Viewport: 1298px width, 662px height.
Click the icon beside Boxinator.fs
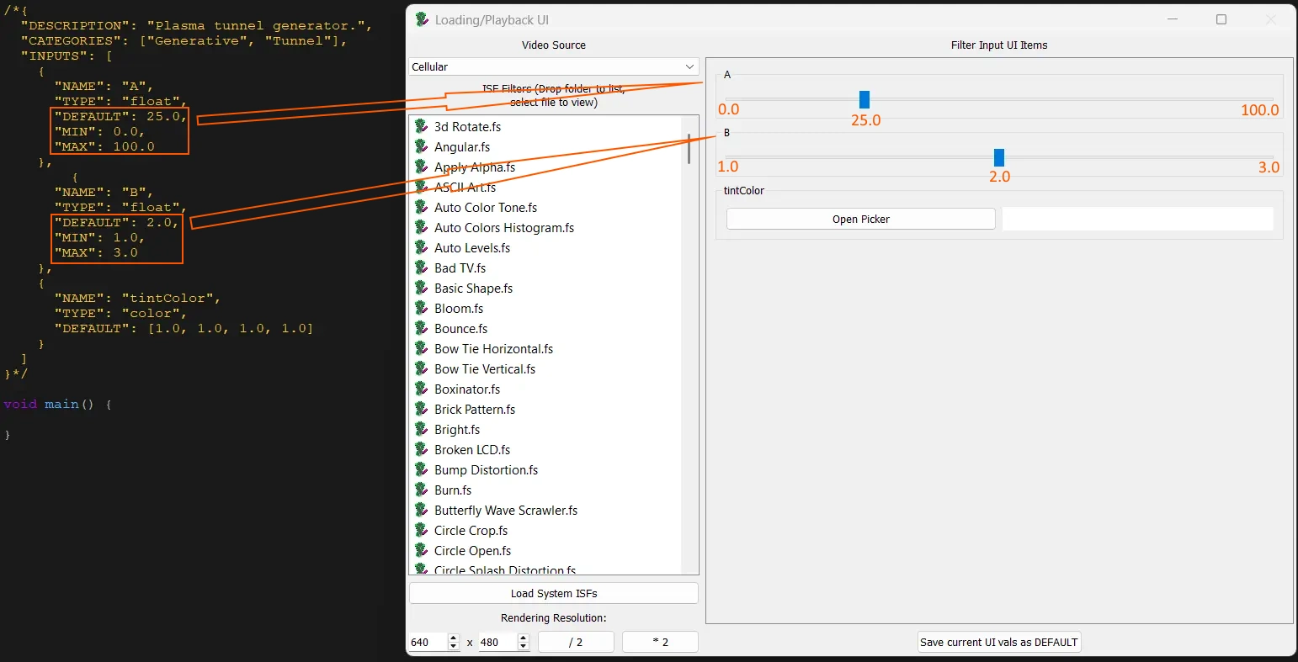[422, 389]
